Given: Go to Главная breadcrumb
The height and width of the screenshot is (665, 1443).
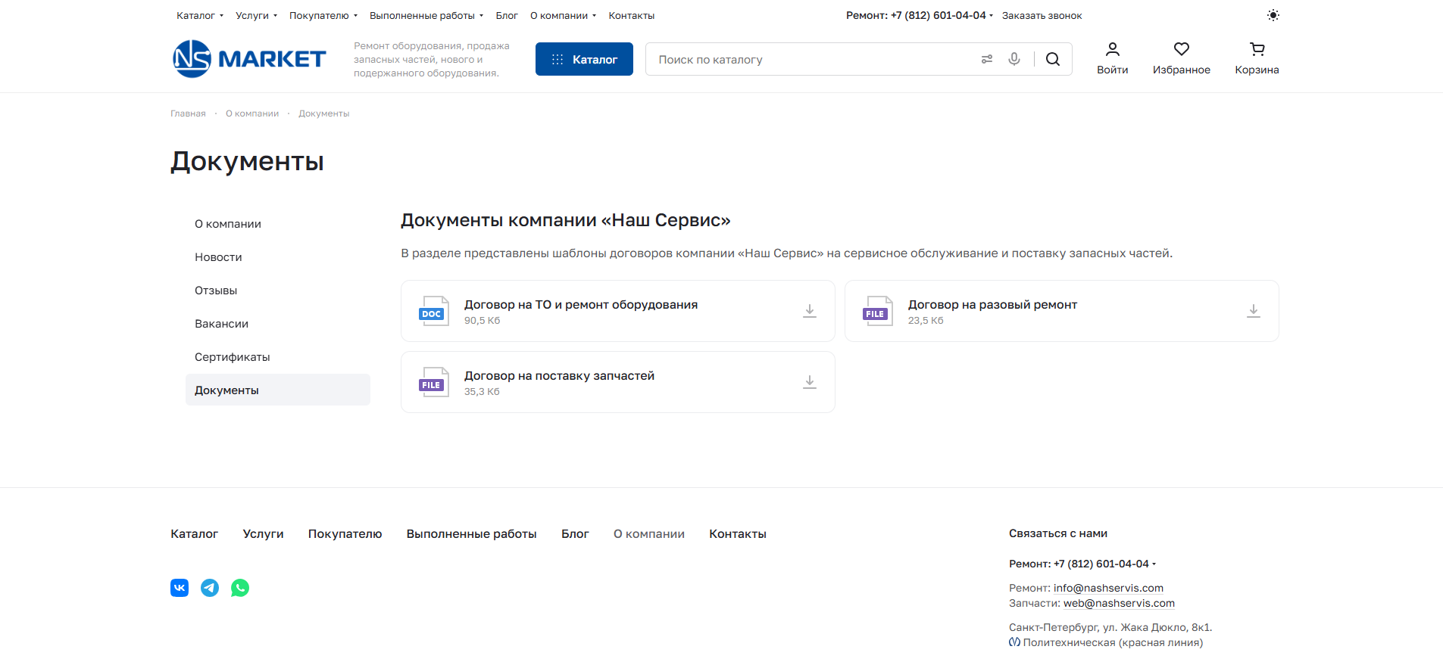Looking at the screenshot, I should (188, 113).
